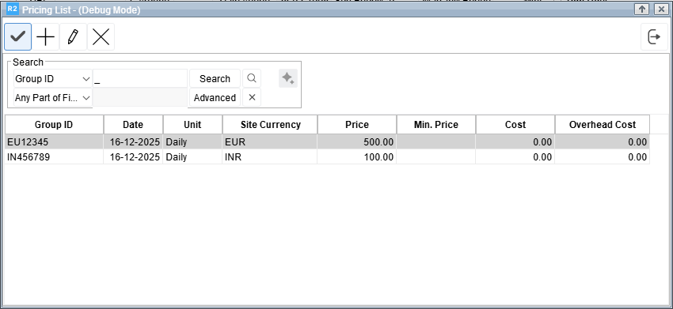Close the Pricing List window
This screenshot has height=309, width=673.
point(661,9)
